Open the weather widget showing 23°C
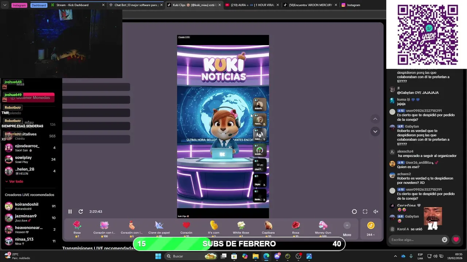This screenshot has width=467, height=262. click(x=17, y=256)
